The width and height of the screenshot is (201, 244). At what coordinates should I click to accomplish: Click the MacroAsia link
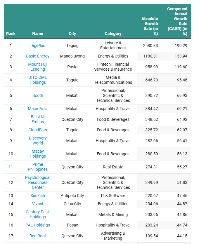tap(38, 109)
